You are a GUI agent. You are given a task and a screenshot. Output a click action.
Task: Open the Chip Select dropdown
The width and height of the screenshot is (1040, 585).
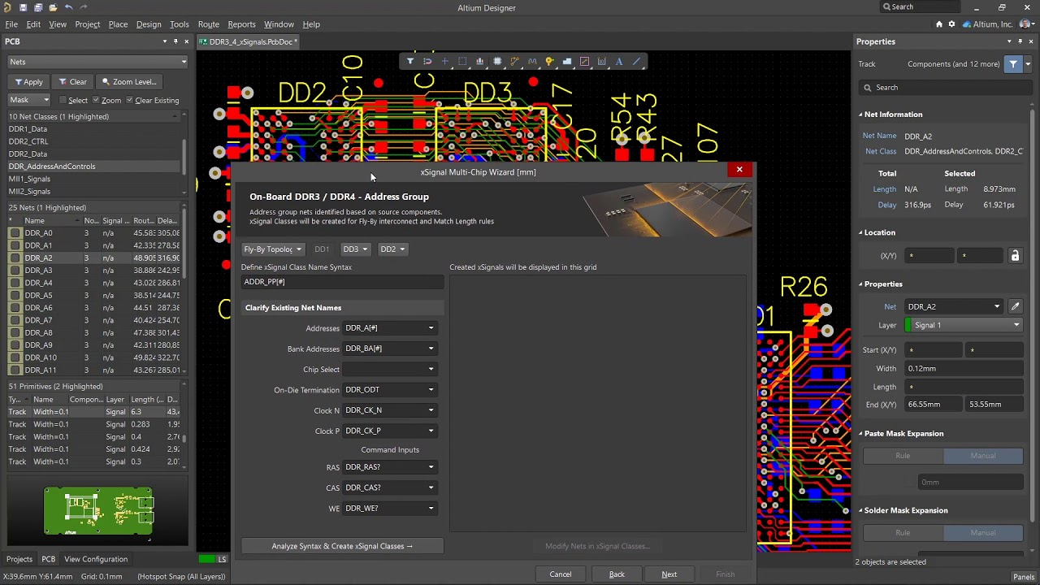tap(390, 370)
